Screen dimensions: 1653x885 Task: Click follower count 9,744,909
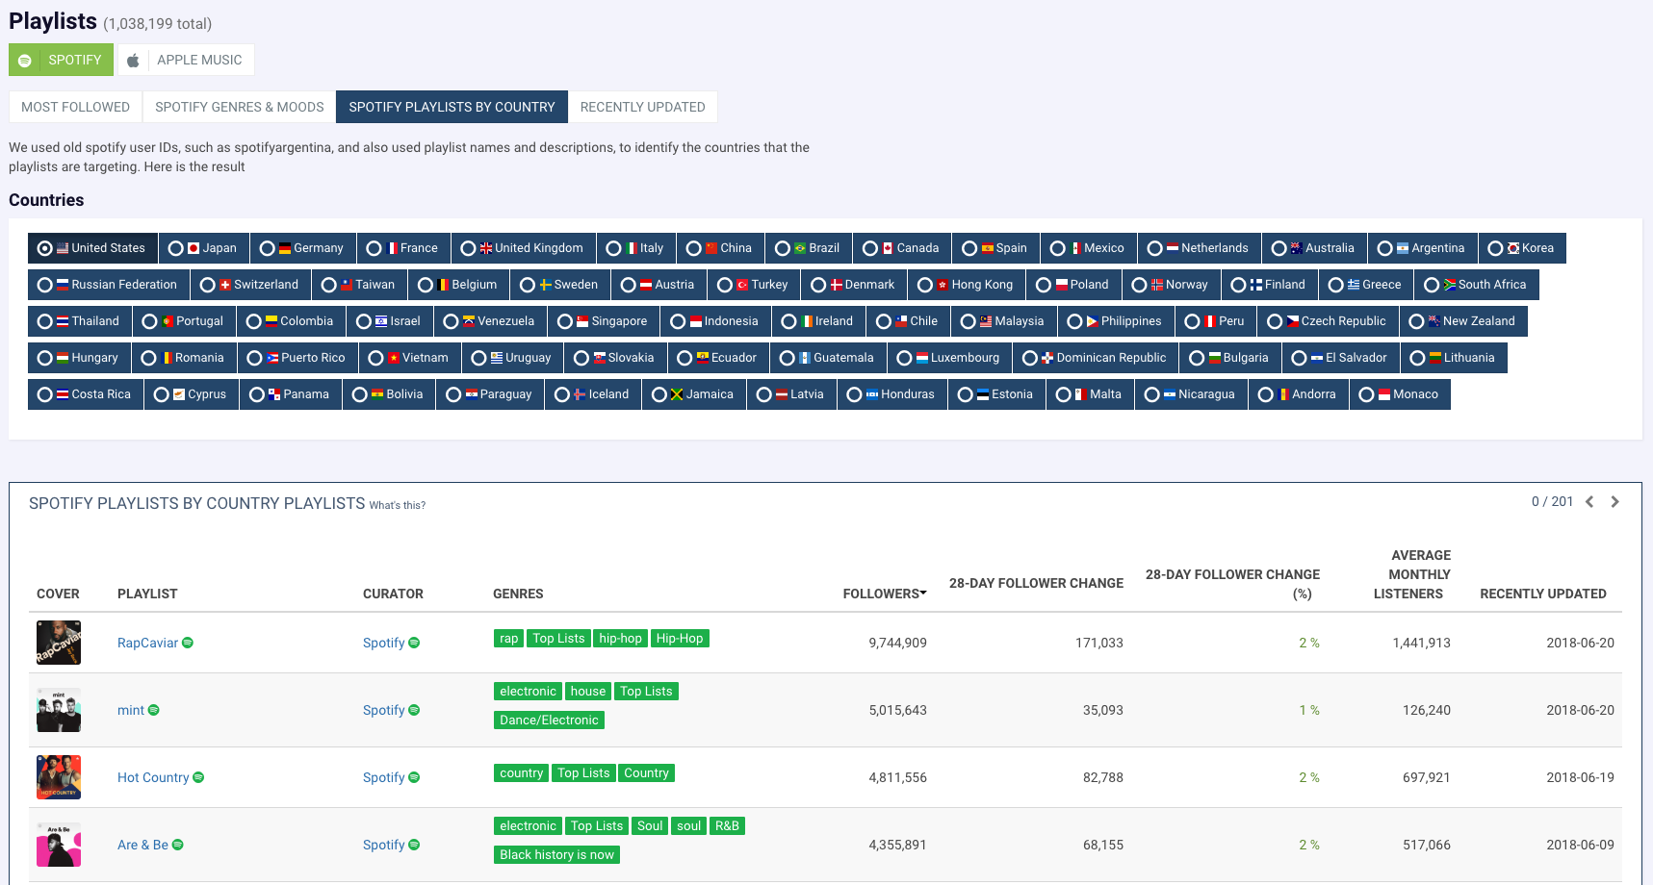click(897, 643)
